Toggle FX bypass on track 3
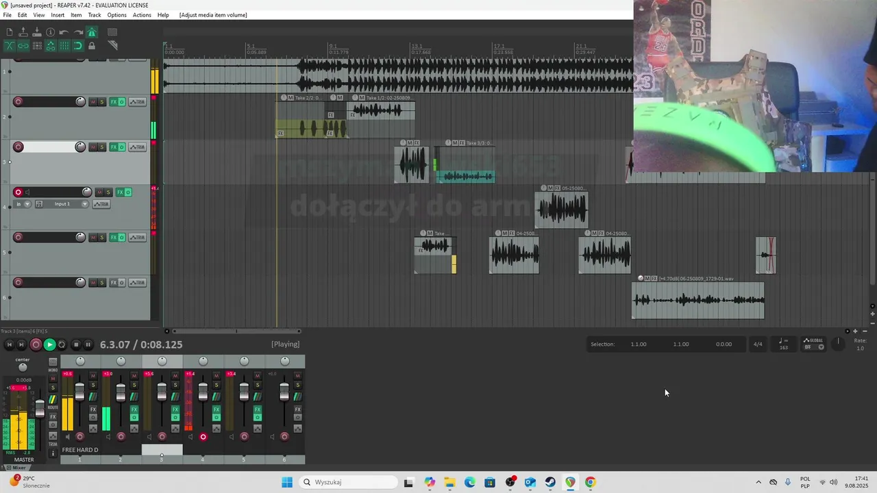Viewport: 877px width, 493px height. [122, 147]
